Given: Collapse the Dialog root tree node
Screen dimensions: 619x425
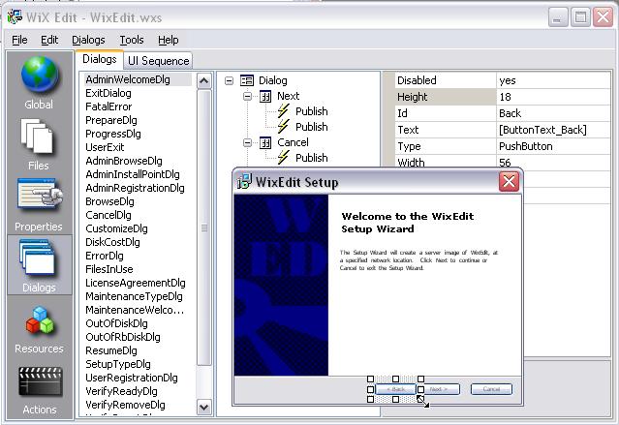Looking at the screenshot, I should 229,81.
